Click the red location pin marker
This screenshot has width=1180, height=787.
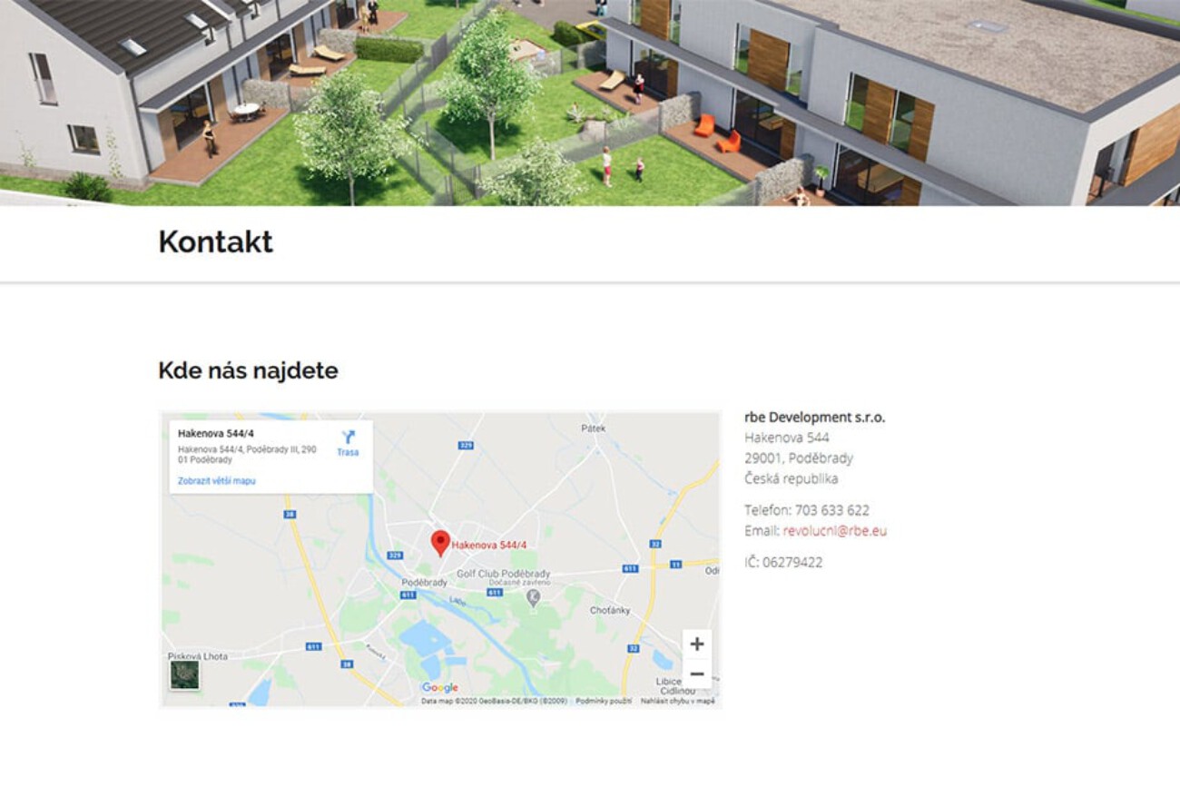440,543
